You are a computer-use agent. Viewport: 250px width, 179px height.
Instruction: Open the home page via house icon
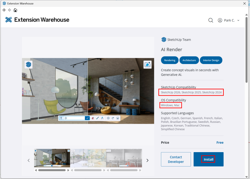pos(15,10)
